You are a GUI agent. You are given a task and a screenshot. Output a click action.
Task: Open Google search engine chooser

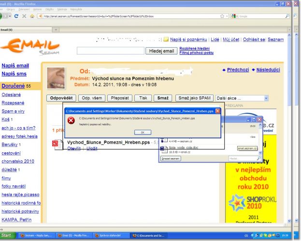235,16
